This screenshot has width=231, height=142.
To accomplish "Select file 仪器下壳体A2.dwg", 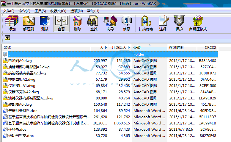I will pos(23,92).
